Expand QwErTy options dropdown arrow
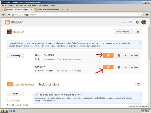 tap(125, 67)
